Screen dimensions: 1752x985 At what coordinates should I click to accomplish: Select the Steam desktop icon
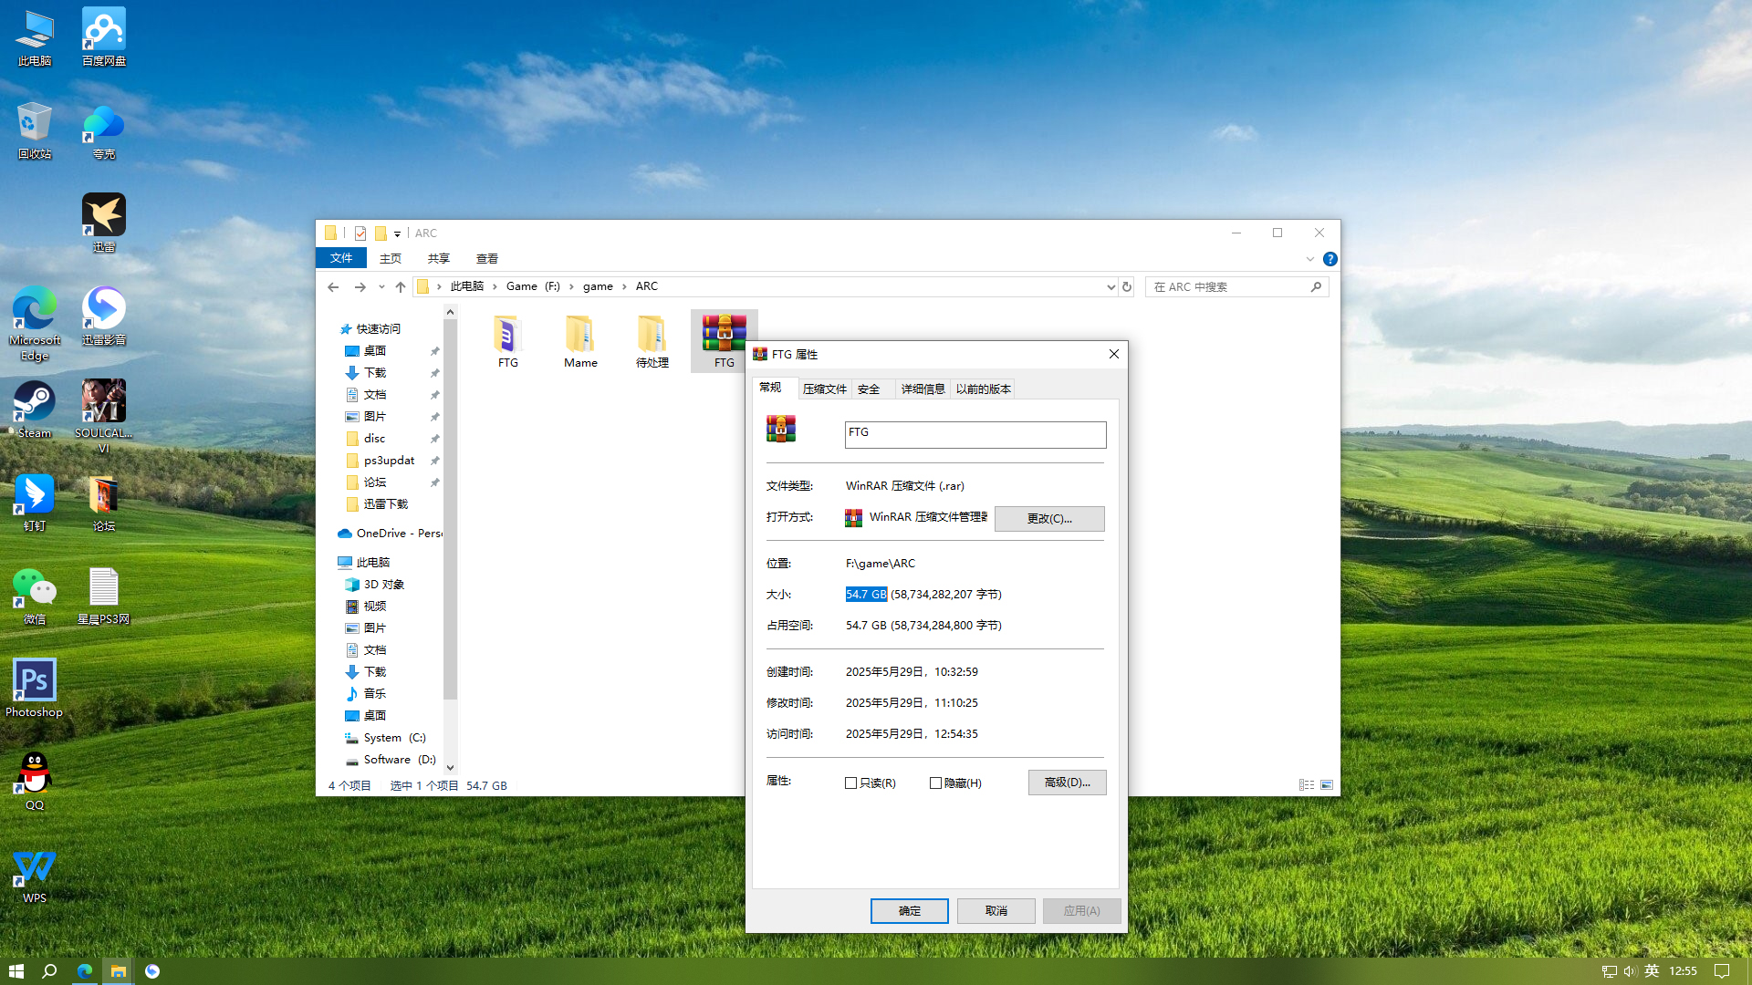pyautogui.click(x=34, y=410)
